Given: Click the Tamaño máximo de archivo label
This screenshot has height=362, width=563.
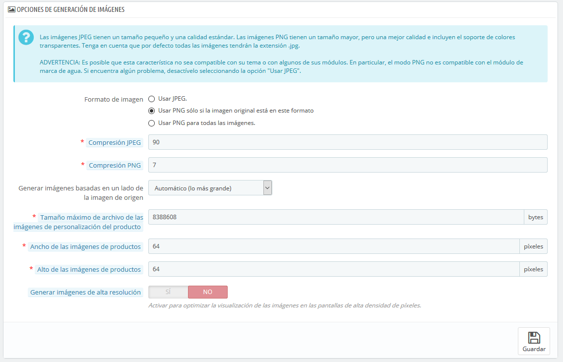Looking at the screenshot, I should tap(78, 222).
